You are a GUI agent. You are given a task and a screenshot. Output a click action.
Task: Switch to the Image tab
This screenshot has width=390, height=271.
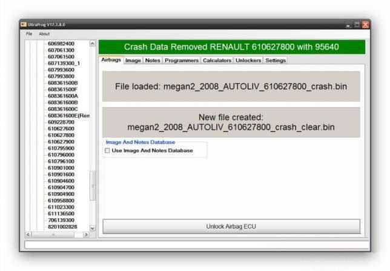(133, 61)
